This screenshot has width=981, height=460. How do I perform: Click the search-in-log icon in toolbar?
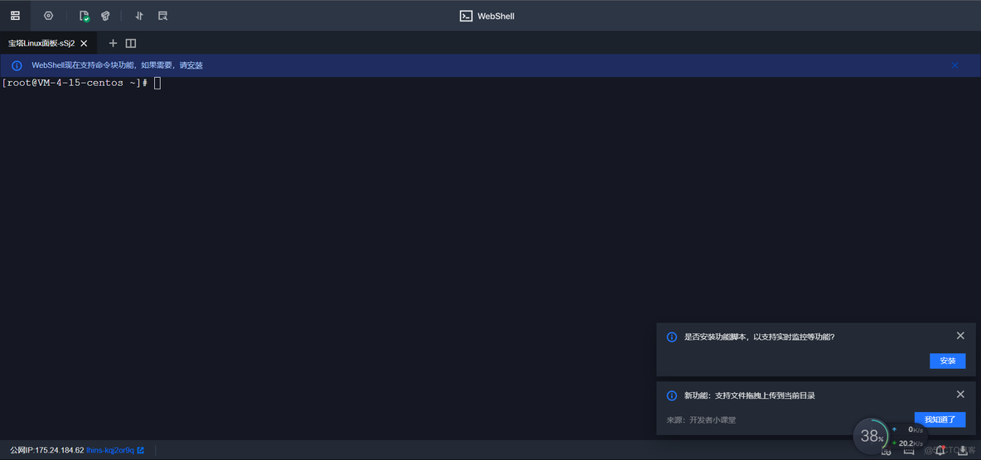[x=162, y=16]
